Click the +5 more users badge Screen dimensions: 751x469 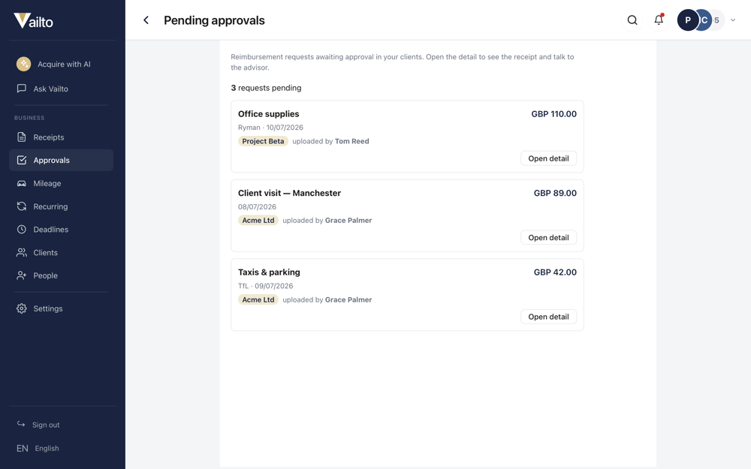tap(717, 20)
